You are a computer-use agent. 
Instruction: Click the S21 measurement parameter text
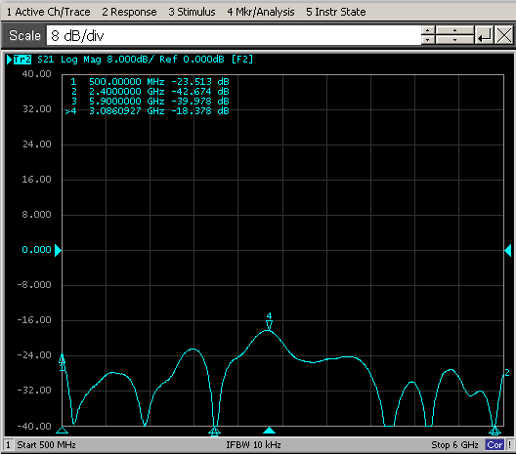click(x=45, y=60)
